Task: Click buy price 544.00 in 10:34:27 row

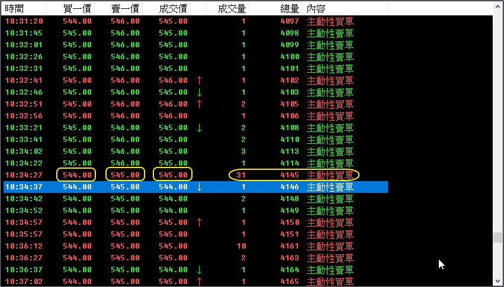Action: (x=77, y=175)
